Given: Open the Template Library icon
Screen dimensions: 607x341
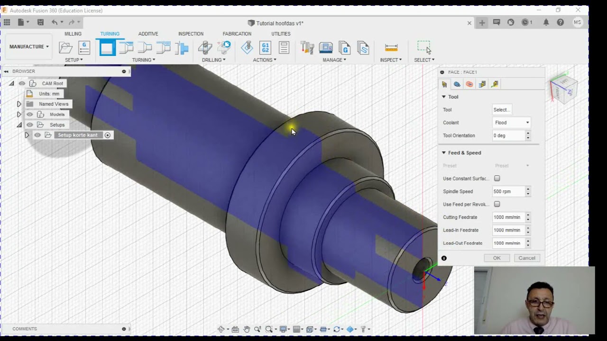Looking at the screenshot, I should tap(363, 48).
